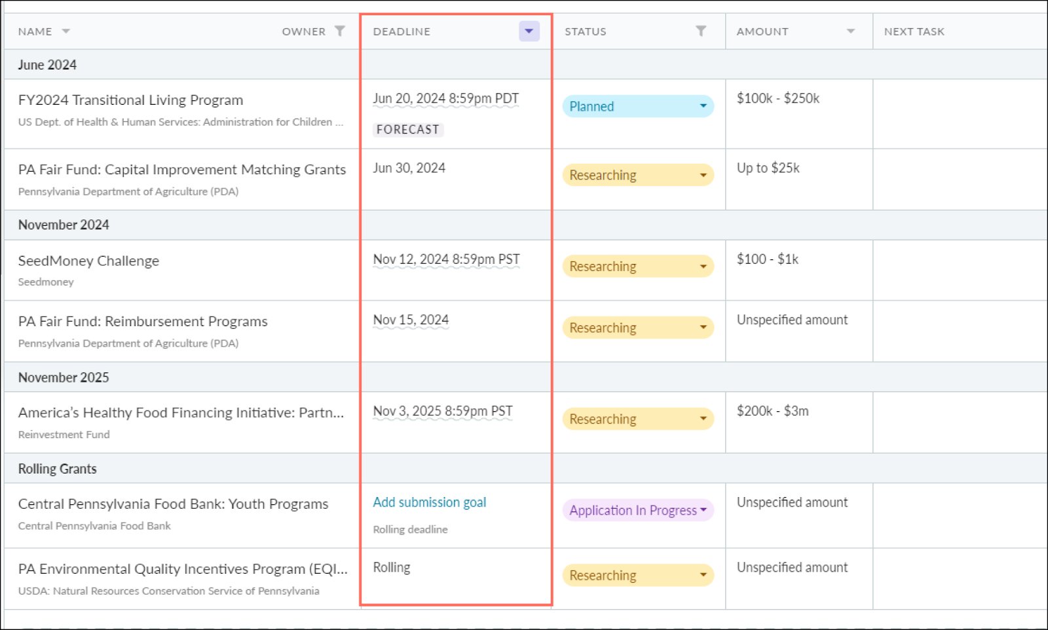
Task: Click the dropdown arrow icon in Deadline header
Action: coord(529,31)
